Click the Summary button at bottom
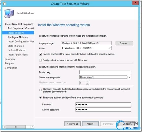The width and height of the screenshot is (142, 132). (108, 124)
